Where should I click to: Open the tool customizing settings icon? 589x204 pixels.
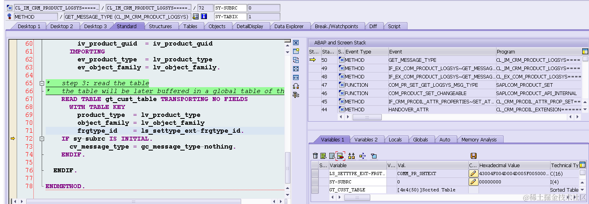296,95
